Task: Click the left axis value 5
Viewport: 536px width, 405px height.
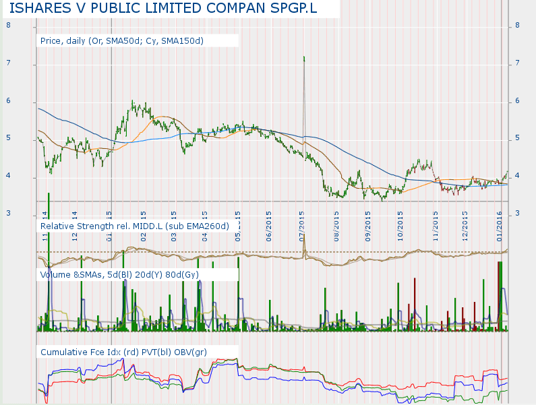Action: 8,137
